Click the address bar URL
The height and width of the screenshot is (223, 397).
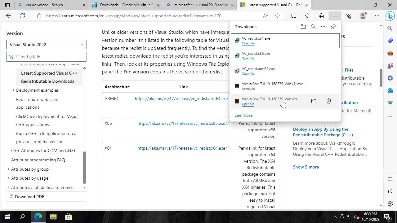[x=134, y=16]
